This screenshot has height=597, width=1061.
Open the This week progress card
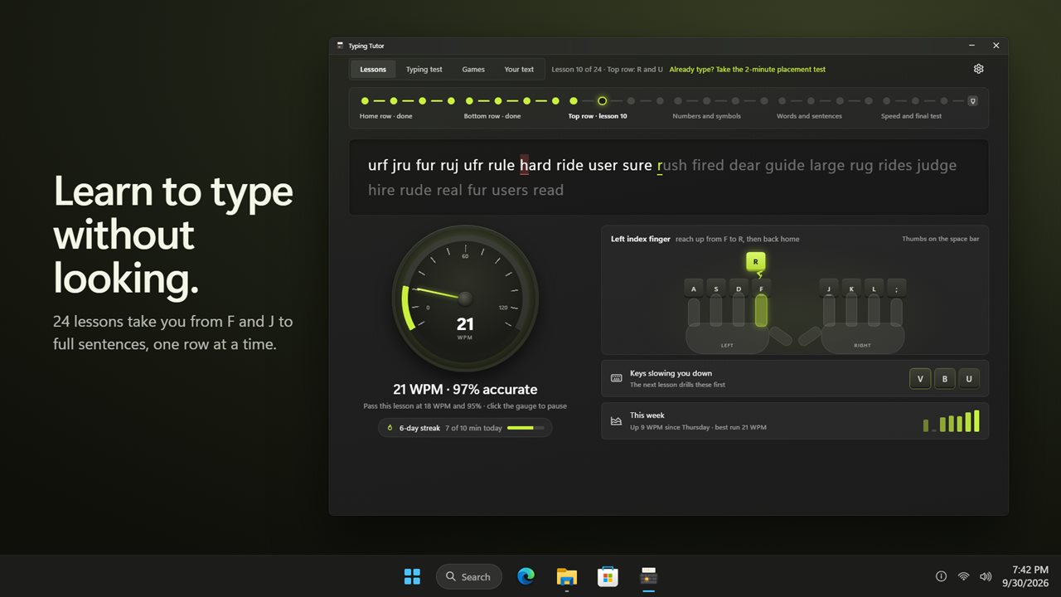pyautogui.click(x=794, y=421)
